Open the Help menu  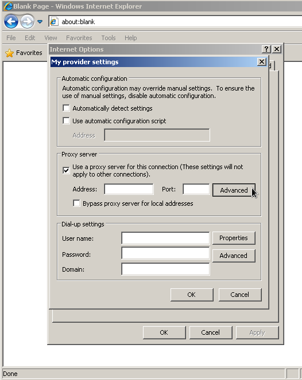[x=130, y=38]
